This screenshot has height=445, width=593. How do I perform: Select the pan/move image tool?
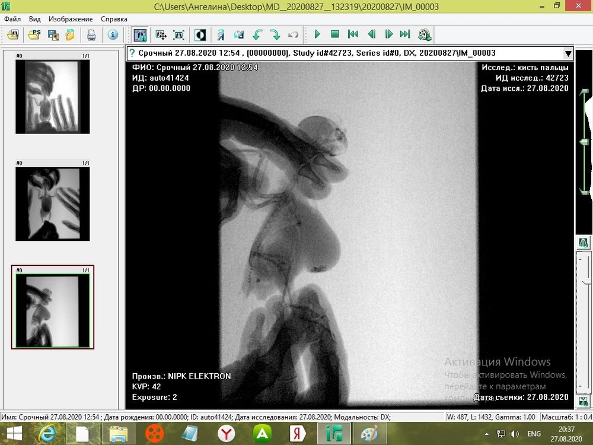161,35
